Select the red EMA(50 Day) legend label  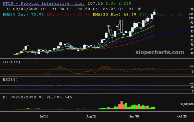point(60,15)
